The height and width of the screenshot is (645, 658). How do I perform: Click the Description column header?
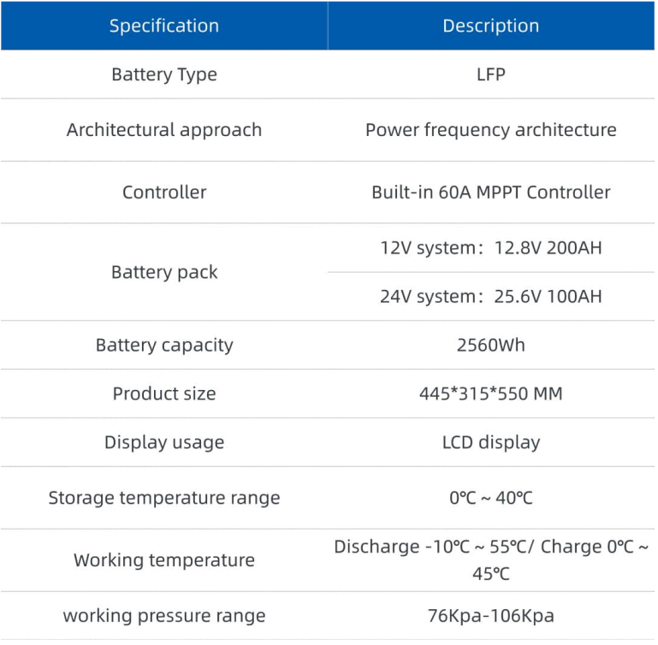tap(491, 26)
